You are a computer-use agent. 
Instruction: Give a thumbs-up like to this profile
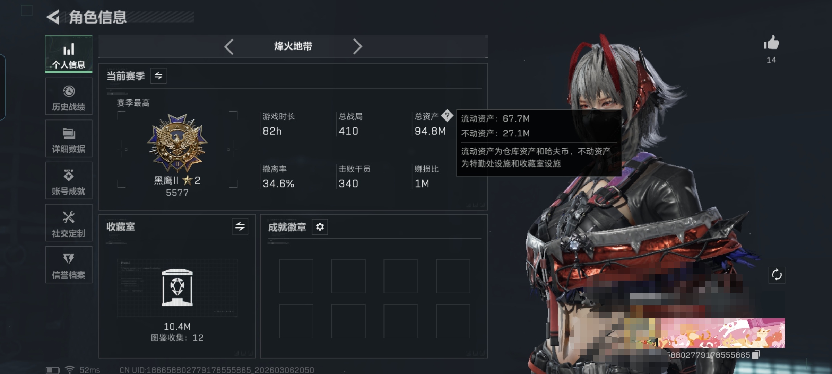pos(771,43)
